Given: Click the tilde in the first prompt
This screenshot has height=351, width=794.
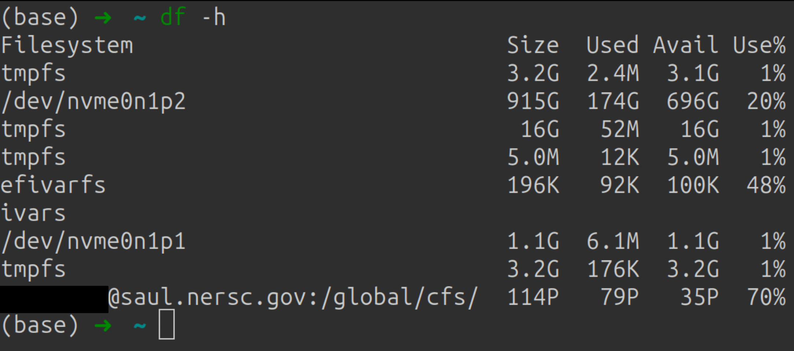Looking at the screenshot, I should pos(140,18).
